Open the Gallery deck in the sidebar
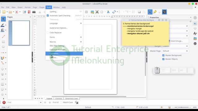The image size is (198, 111). coord(195,39)
